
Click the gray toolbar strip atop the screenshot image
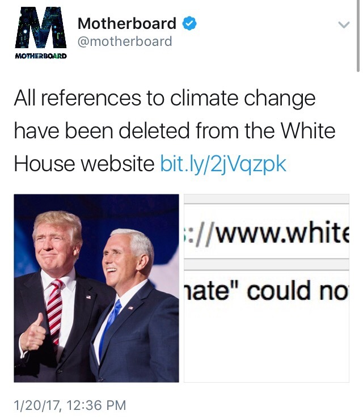pyautogui.click(x=267, y=199)
